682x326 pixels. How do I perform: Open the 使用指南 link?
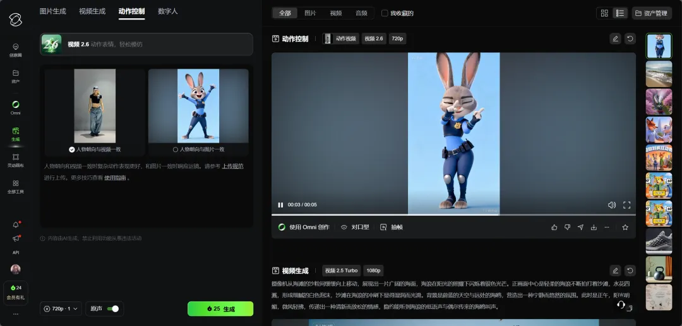[116, 178]
